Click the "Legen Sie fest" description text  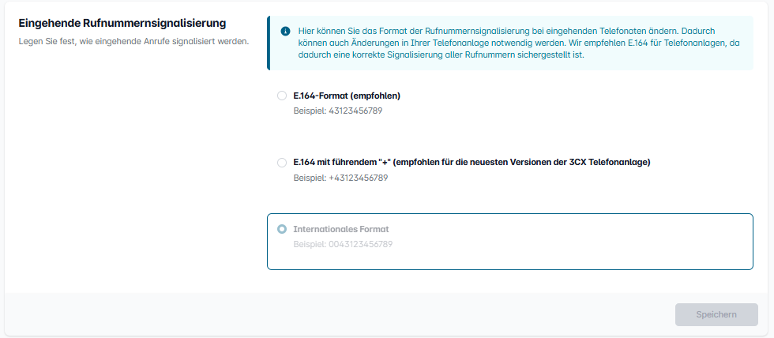click(133, 41)
